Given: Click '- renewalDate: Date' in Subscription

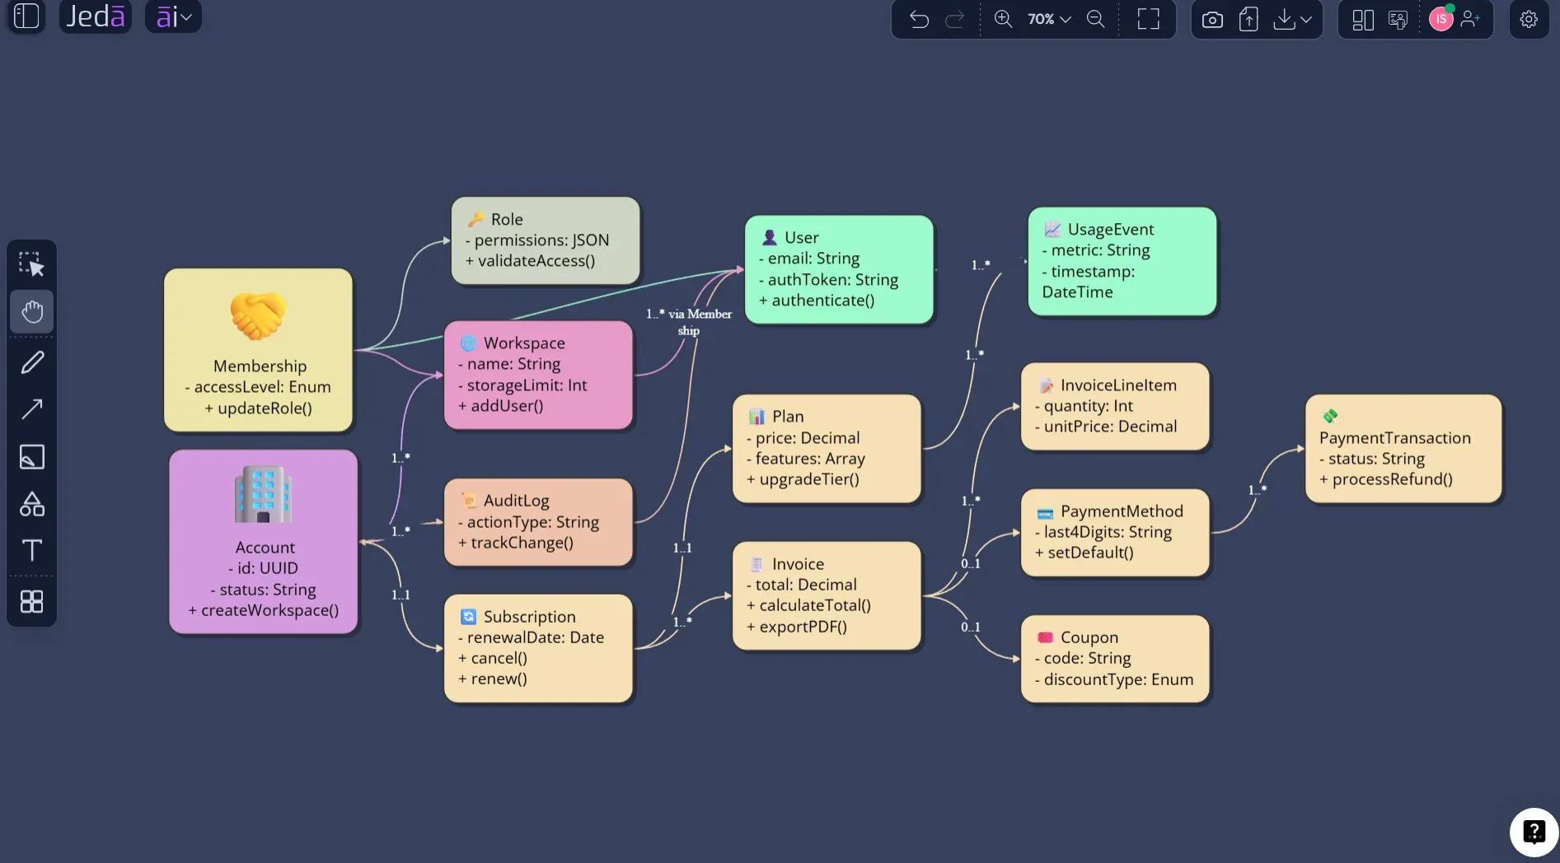Looking at the screenshot, I should [531, 637].
